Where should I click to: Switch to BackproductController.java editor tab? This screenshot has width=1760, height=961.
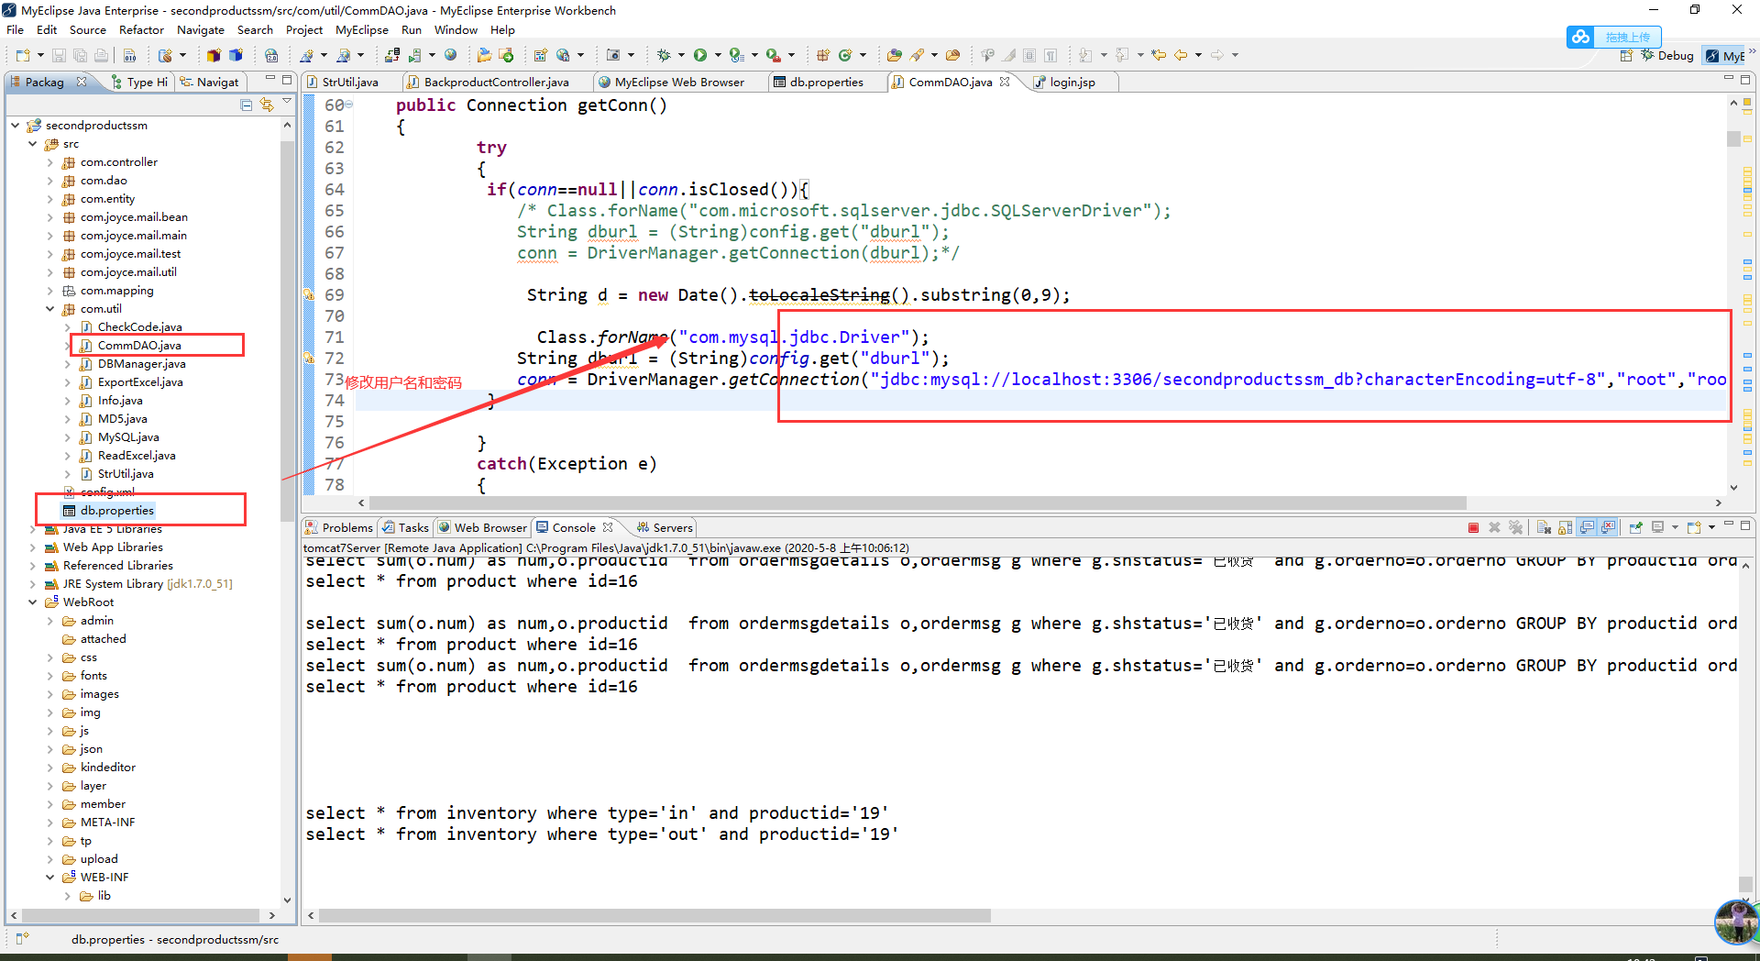point(495,82)
